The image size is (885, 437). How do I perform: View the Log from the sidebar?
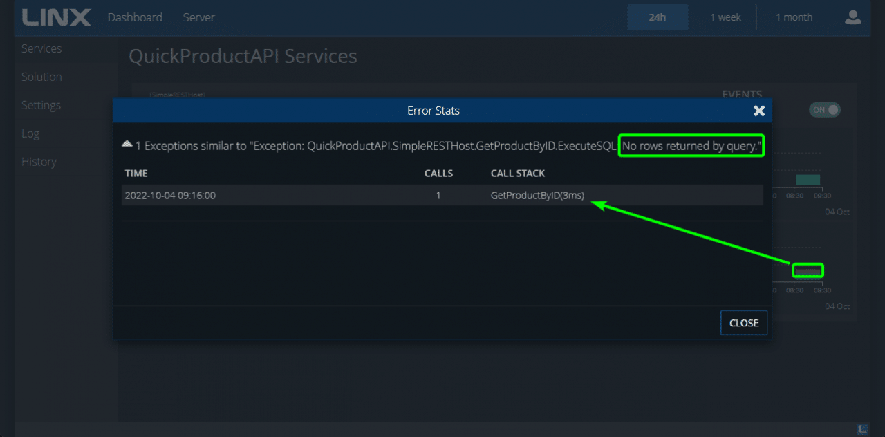tap(30, 133)
